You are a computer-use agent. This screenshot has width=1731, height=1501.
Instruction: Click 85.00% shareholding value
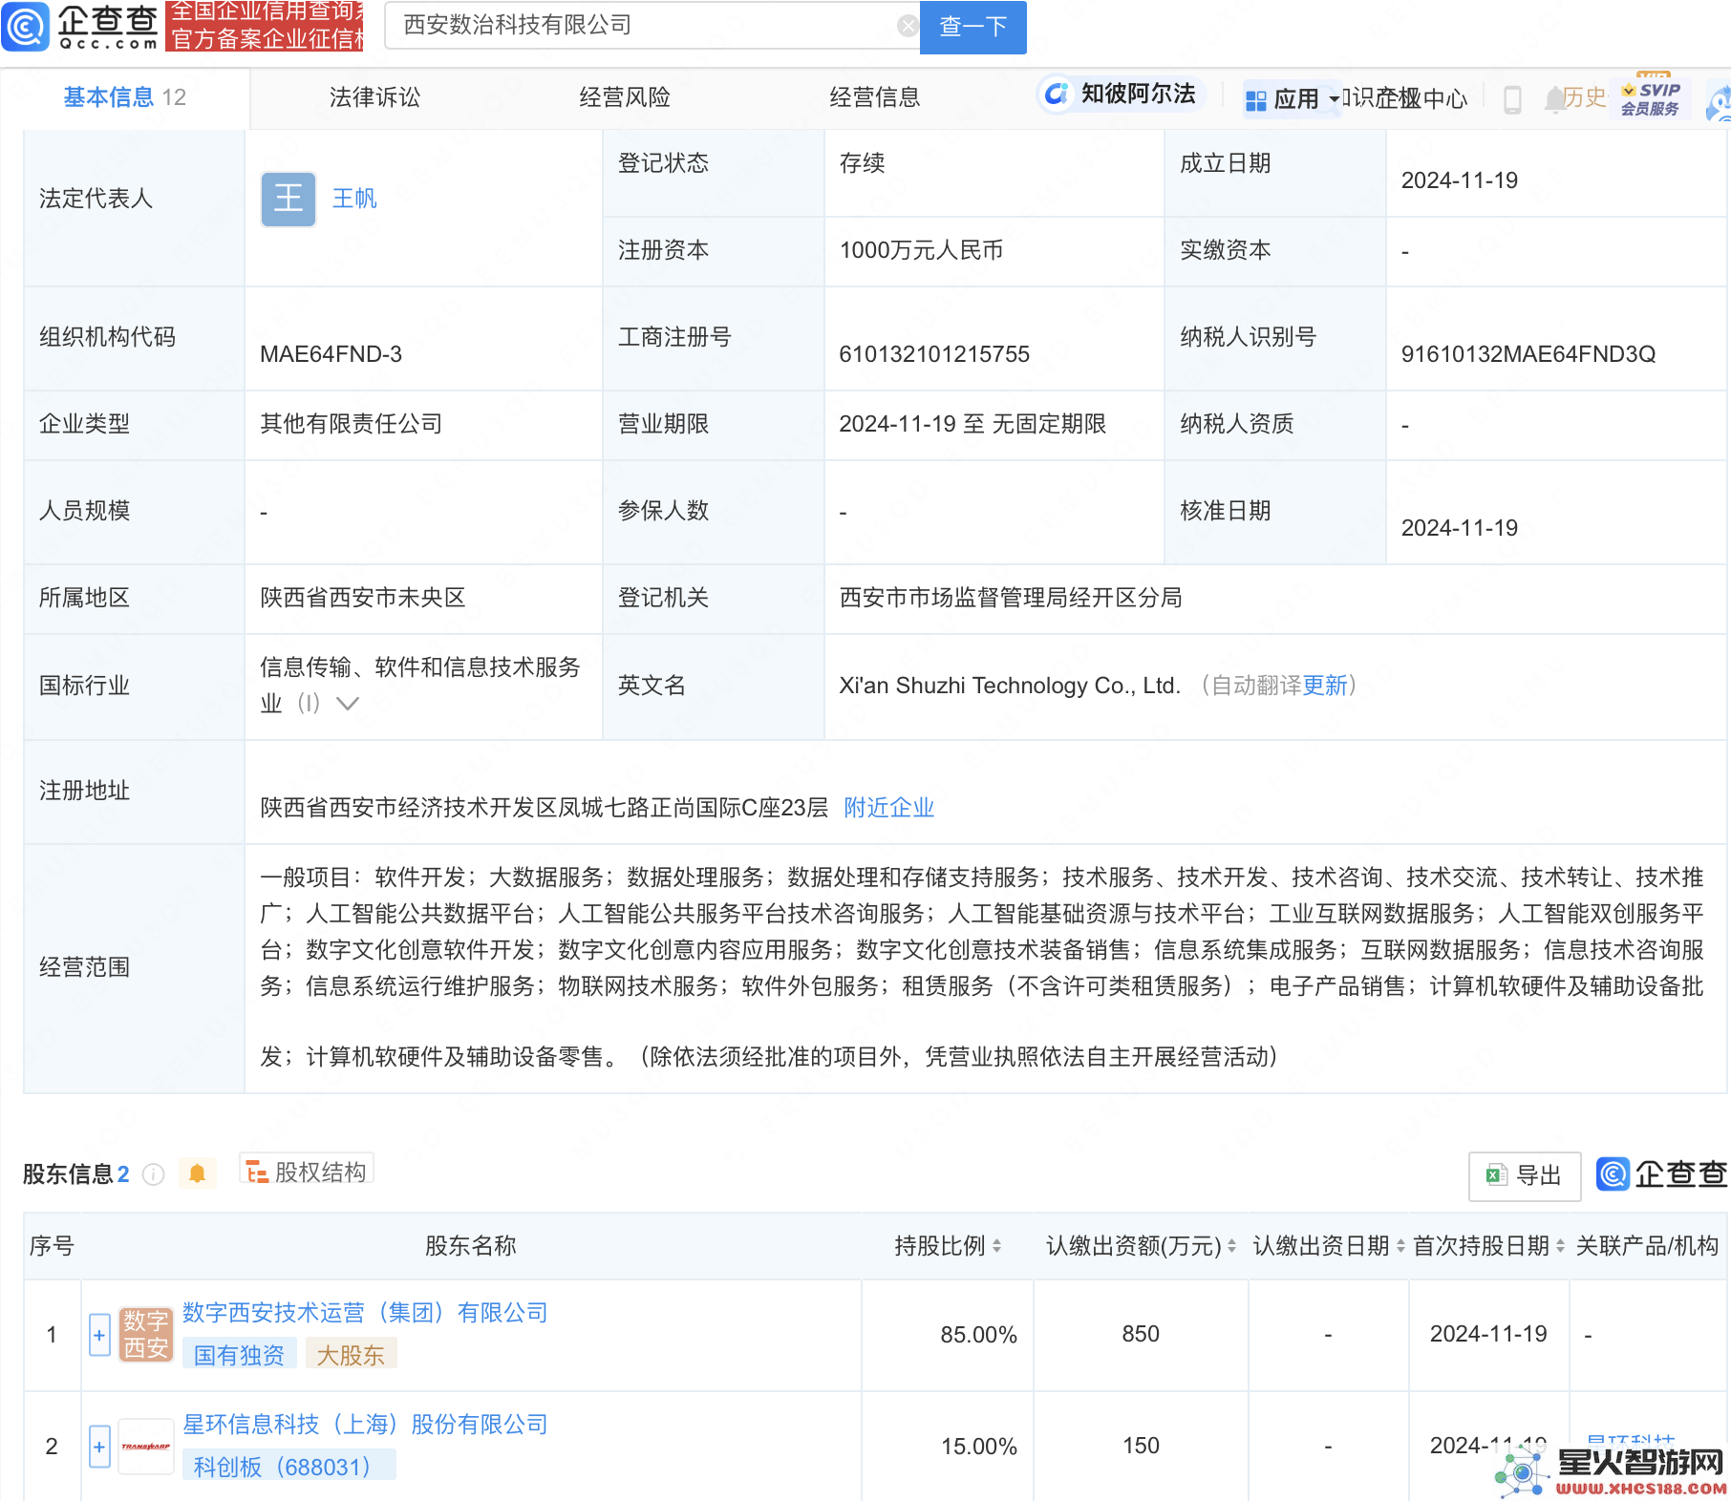[978, 1335]
